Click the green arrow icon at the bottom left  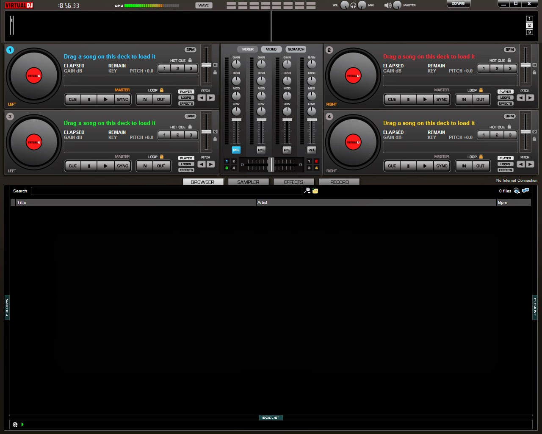pyautogui.click(x=22, y=424)
